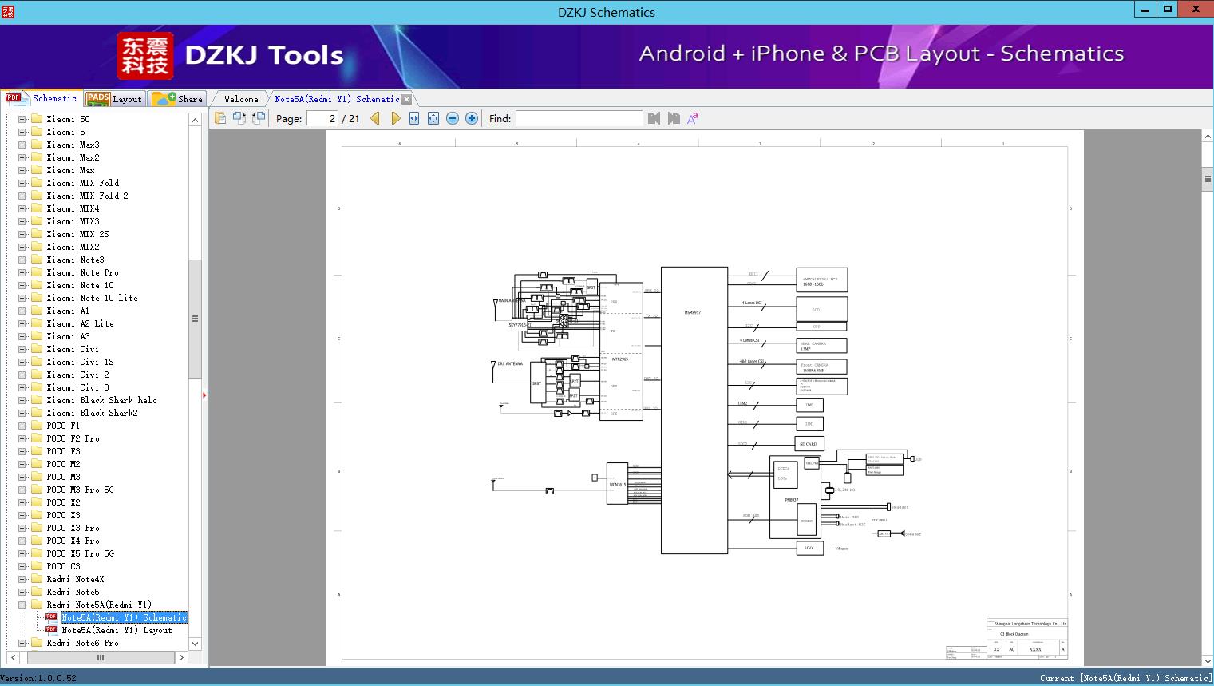The image size is (1214, 686).
Task: Click the find previous icon
Action: point(654,118)
